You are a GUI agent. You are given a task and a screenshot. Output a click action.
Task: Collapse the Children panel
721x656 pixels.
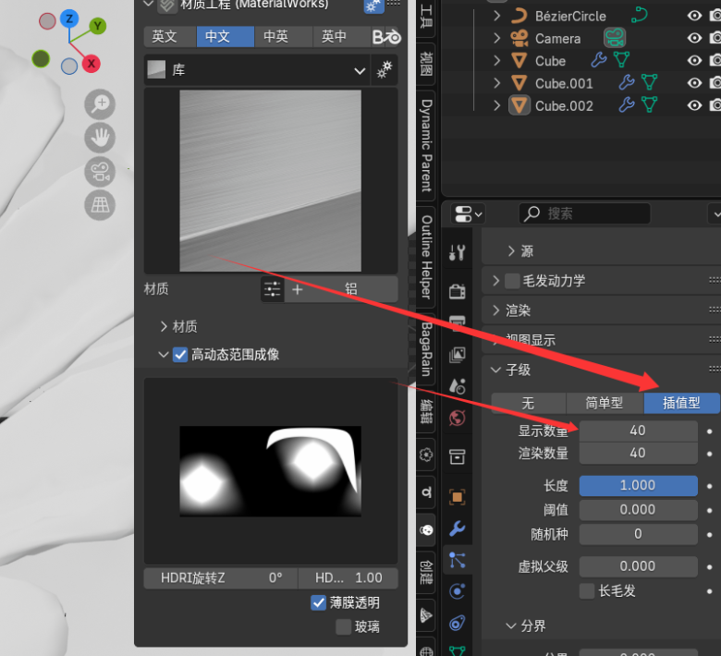point(495,370)
